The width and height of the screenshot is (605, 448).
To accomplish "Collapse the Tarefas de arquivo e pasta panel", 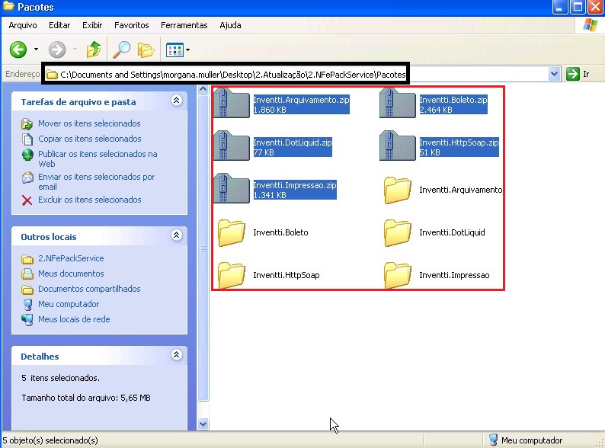I will pyautogui.click(x=177, y=101).
